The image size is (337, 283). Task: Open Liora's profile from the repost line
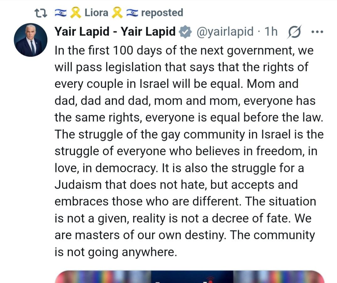coord(96,13)
